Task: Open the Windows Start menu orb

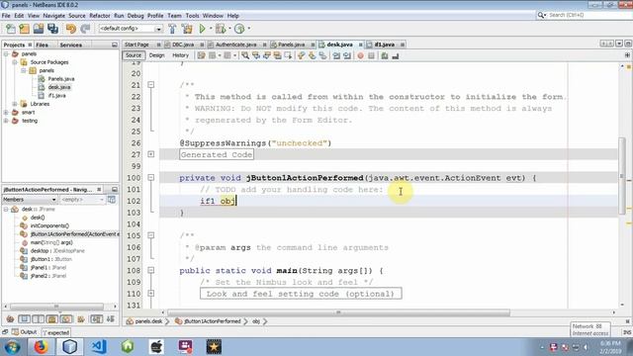Action: pos(12,347)
